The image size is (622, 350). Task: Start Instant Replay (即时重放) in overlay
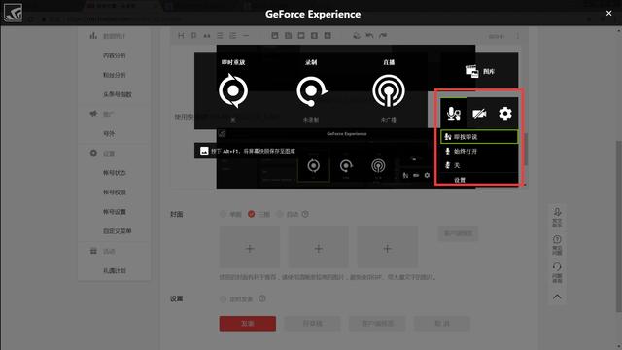pos(233,90)
